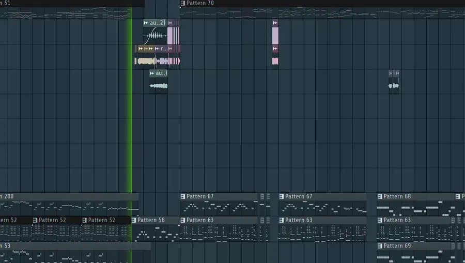Click the Pattern 52 icon just before Pattern 58
Screen dimensions: 465x263
(x=85, y=220)
